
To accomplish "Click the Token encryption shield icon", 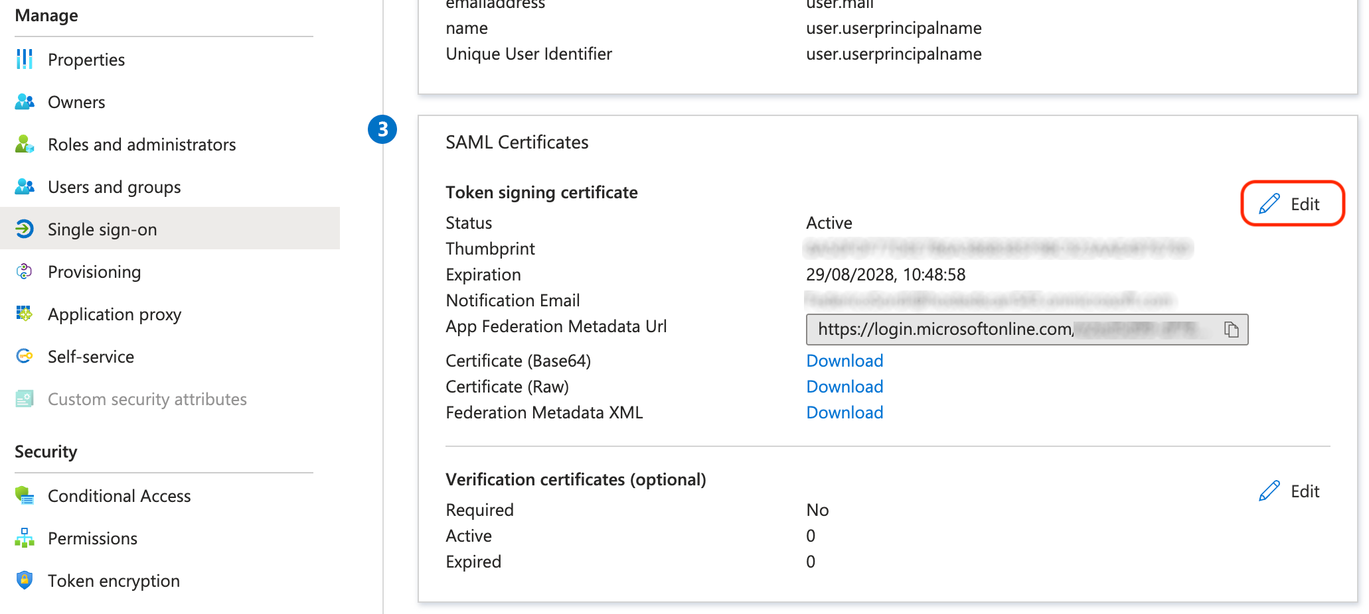I will pos(25,581).
